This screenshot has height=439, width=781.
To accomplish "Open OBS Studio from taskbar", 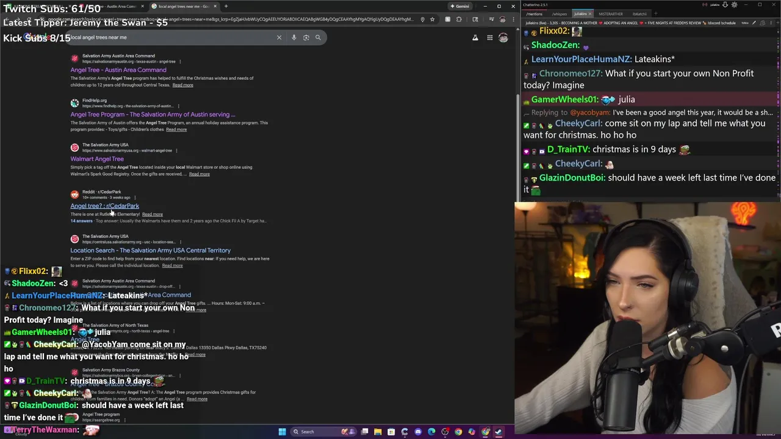I will click(445, 432).
